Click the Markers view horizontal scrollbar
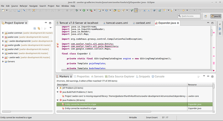The height and width of the screenshot is (121, 223). tap(104, 112)
